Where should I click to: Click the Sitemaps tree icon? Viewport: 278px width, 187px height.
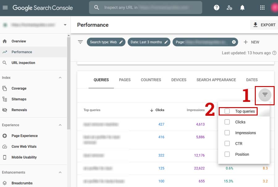pos(5,99)
